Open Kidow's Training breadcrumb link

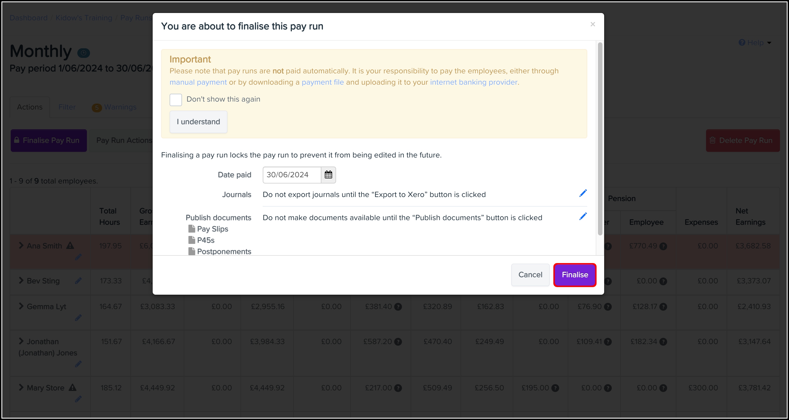click(84, 18)
